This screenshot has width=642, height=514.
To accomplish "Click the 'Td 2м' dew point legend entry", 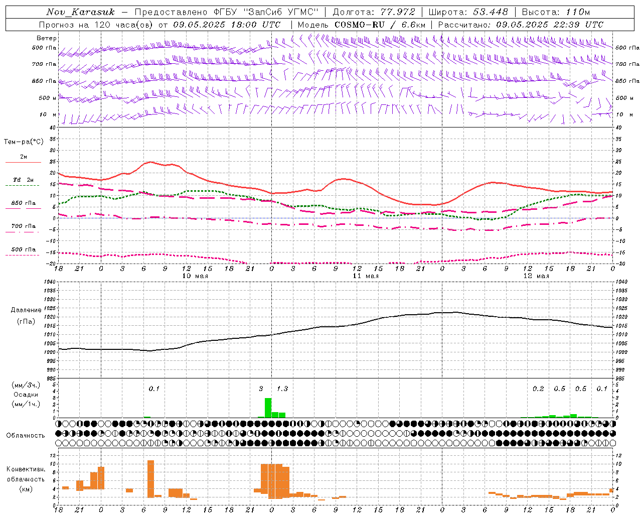I will [x=24, y=180].
